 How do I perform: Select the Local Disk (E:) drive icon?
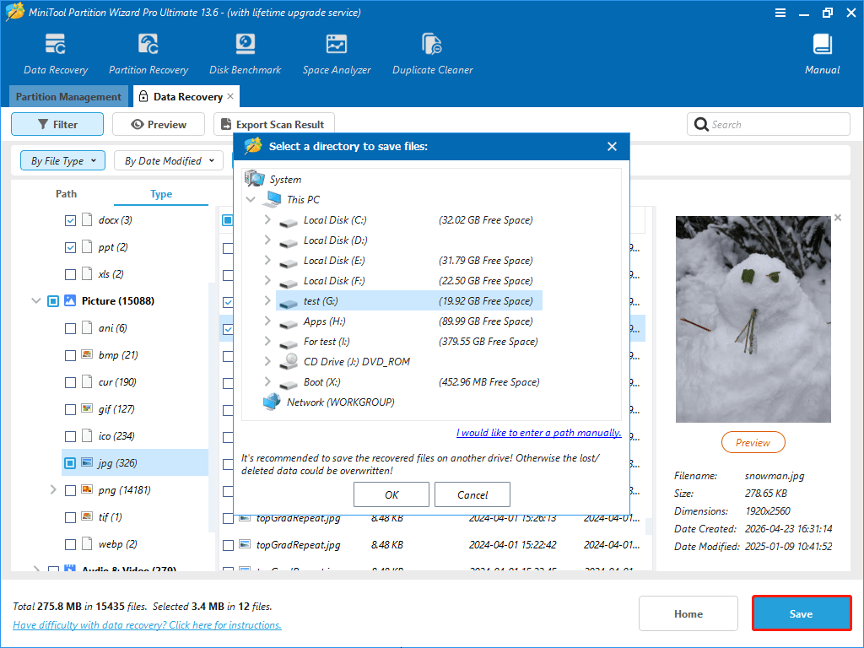pyautogui.click(x=289, y=262)
